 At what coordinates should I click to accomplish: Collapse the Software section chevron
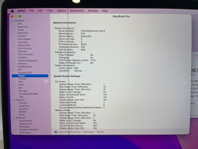tap(14, 118)
